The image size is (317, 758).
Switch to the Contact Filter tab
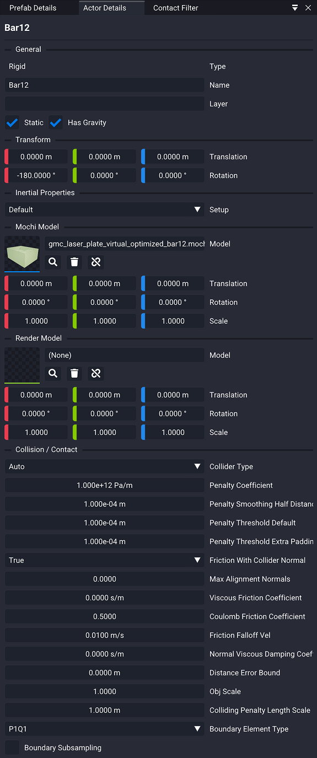tap(176, 8)
